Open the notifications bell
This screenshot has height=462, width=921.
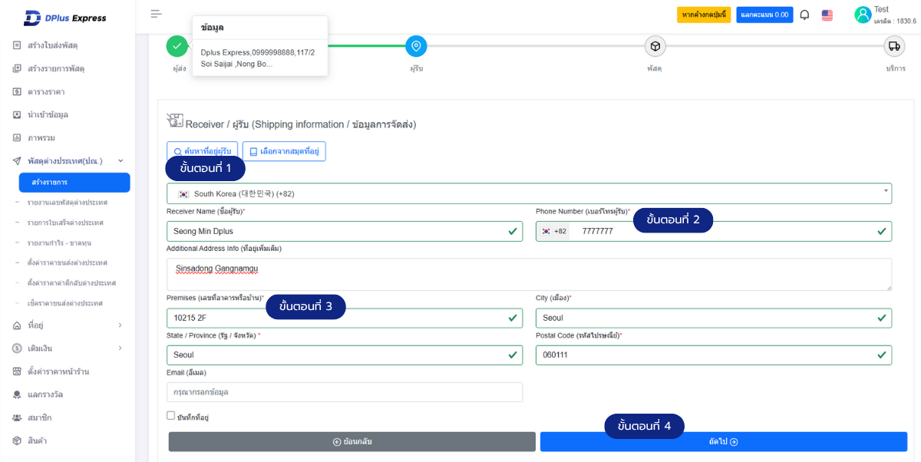point(804,15)
